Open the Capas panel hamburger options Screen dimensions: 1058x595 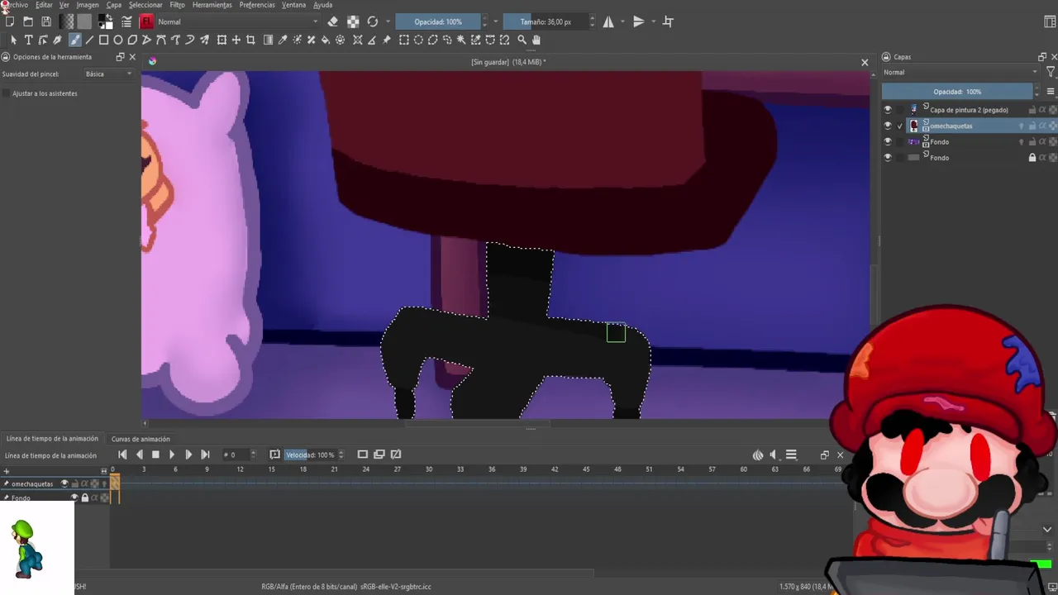click(x=1051, y=92)
